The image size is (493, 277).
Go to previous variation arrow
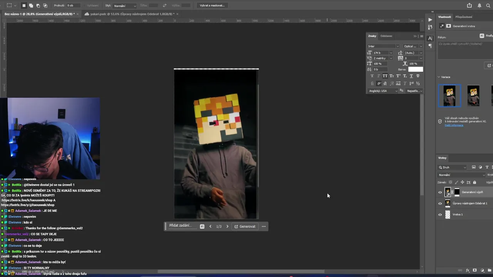coord(210,227)
